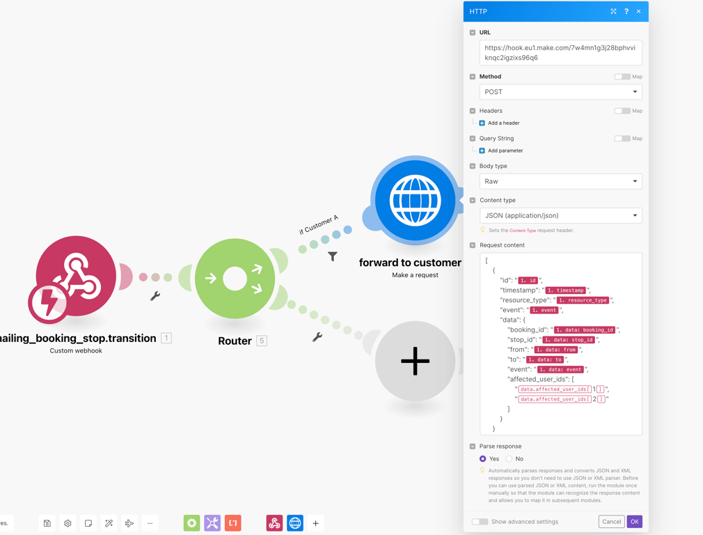This screenshot has height=535, width=703.
Task: Click the 'forward to customer' module label
Action: click(x=410, y=263)
